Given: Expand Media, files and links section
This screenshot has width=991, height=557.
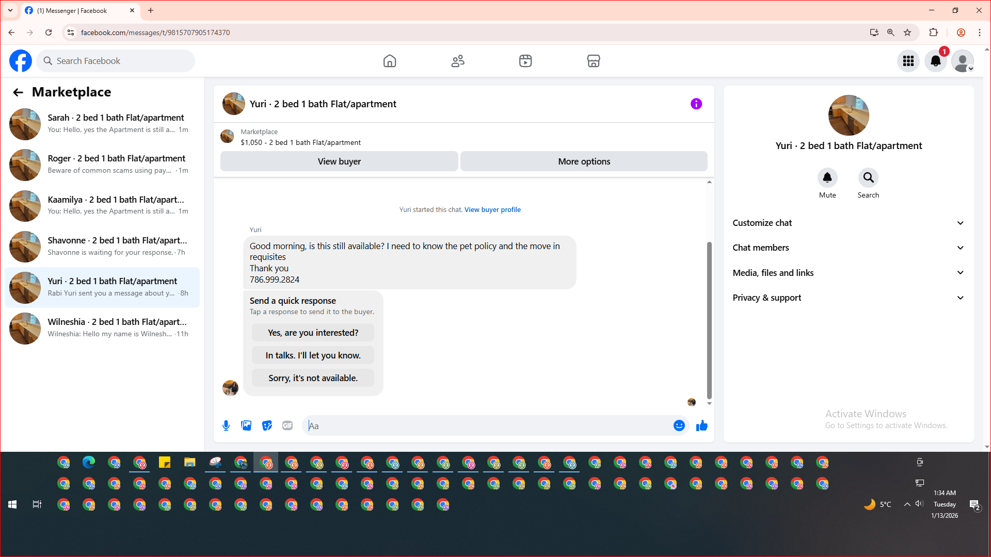Looking at the screenshot, I should (848, 273).
